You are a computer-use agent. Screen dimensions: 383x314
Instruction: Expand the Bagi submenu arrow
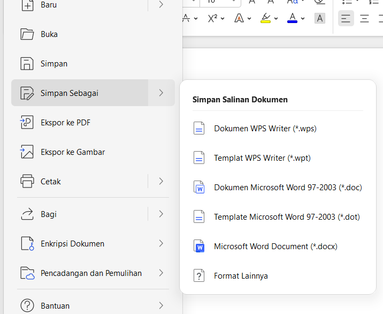(x=161, y=214)
